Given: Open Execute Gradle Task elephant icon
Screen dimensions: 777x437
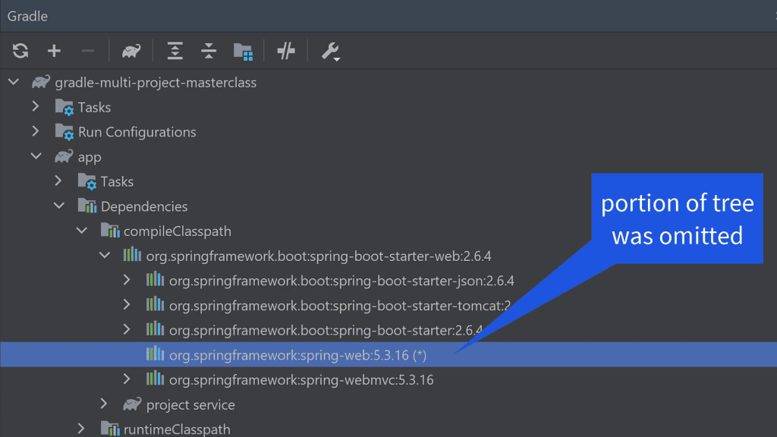Looking at the screenshot, I should pos(131,51).
